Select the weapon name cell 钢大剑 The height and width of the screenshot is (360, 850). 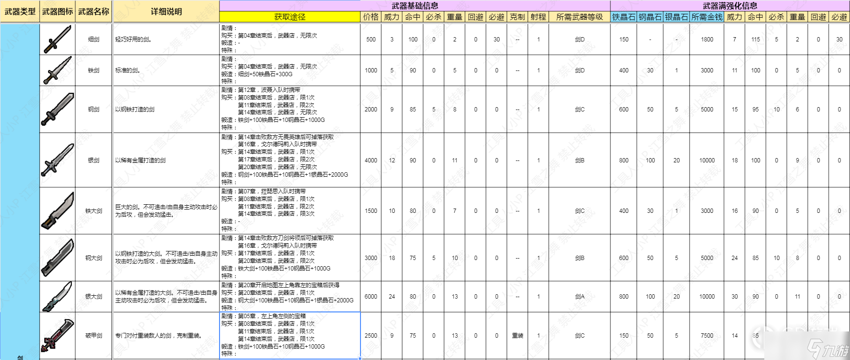pos(94,258)
